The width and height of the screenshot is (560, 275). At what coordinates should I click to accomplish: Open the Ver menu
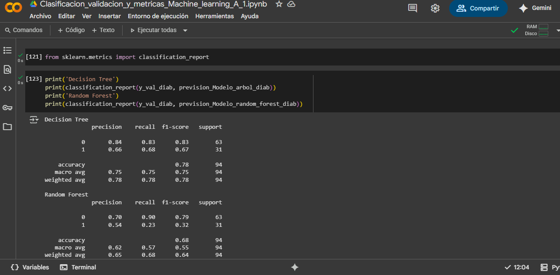click(x=87, y=16)
